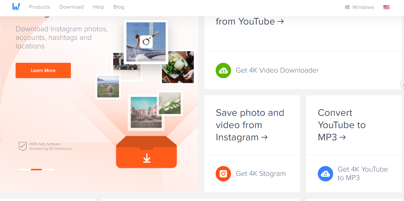
Task: Select the first carousel slide indicator
Action: 24,169
